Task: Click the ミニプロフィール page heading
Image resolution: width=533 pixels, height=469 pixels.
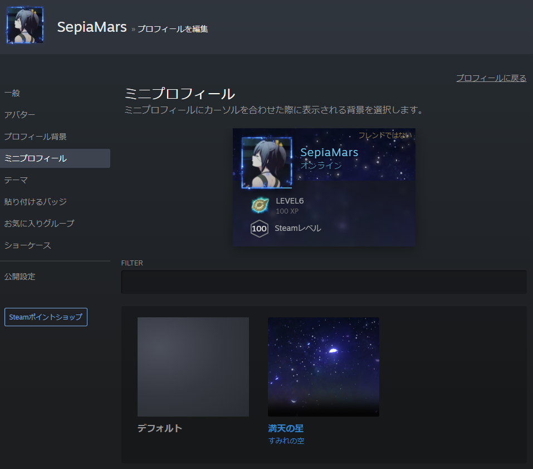Action: click(x=179, y=94)
